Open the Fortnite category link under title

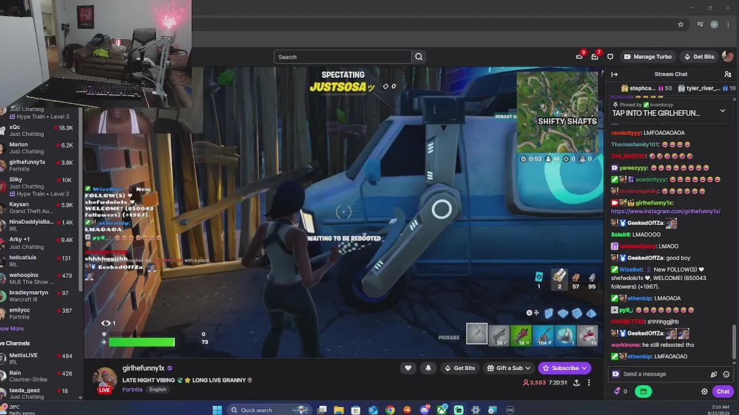[132, 390]
